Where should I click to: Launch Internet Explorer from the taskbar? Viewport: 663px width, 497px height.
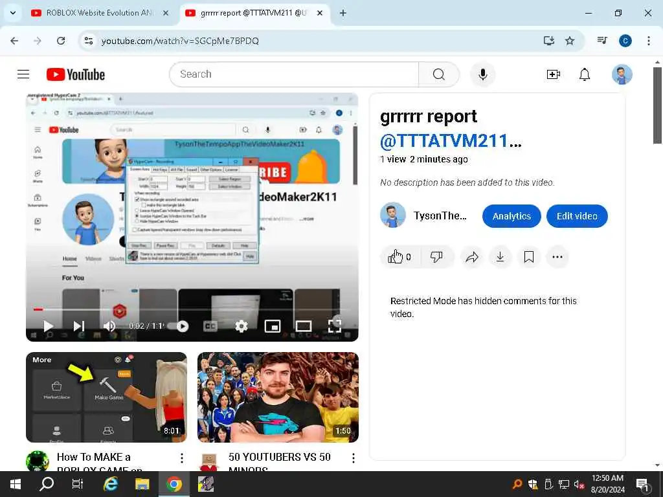coord(110,484)
